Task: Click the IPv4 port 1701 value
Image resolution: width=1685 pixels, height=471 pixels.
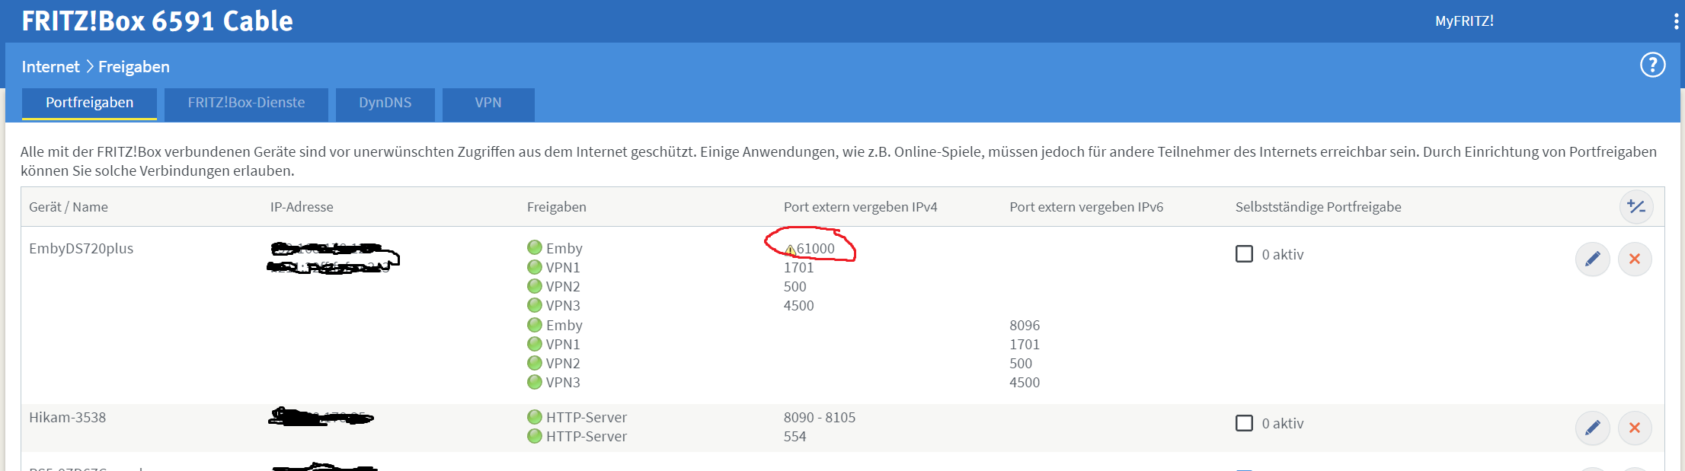Action: click(x=798, y=267)
